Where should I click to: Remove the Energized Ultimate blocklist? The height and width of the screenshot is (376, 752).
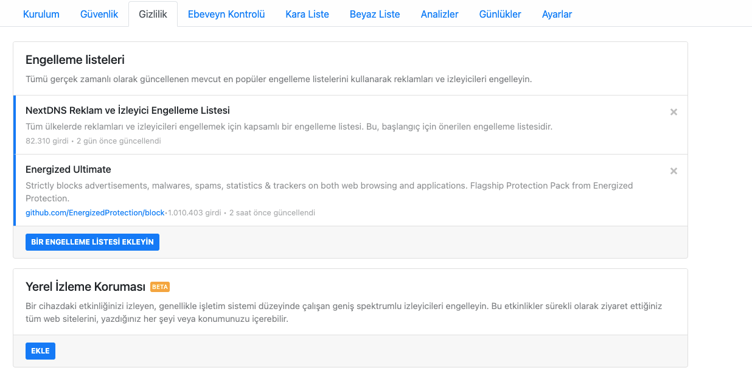(x=674, y=171)
